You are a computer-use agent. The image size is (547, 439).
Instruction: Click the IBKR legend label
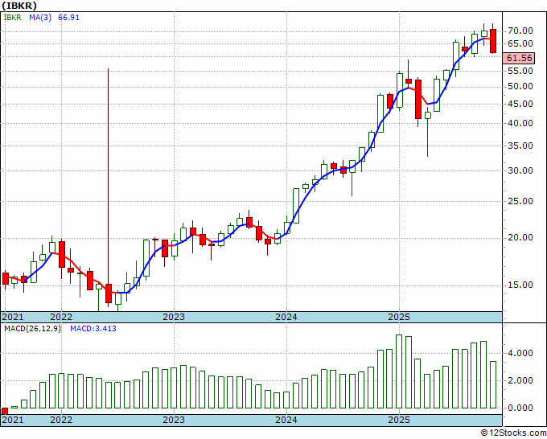13,18
